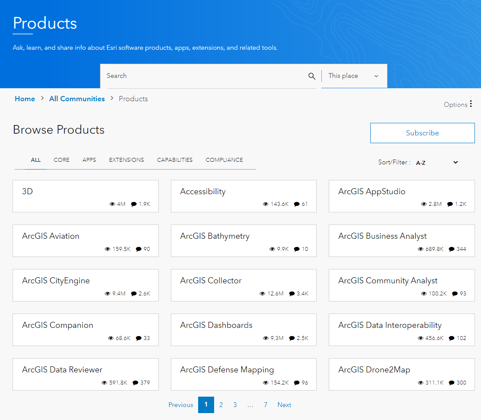Click the eye icon on ArcGIS AppStudio card
This screenshot has width=481, height=420.
point(423,204)
